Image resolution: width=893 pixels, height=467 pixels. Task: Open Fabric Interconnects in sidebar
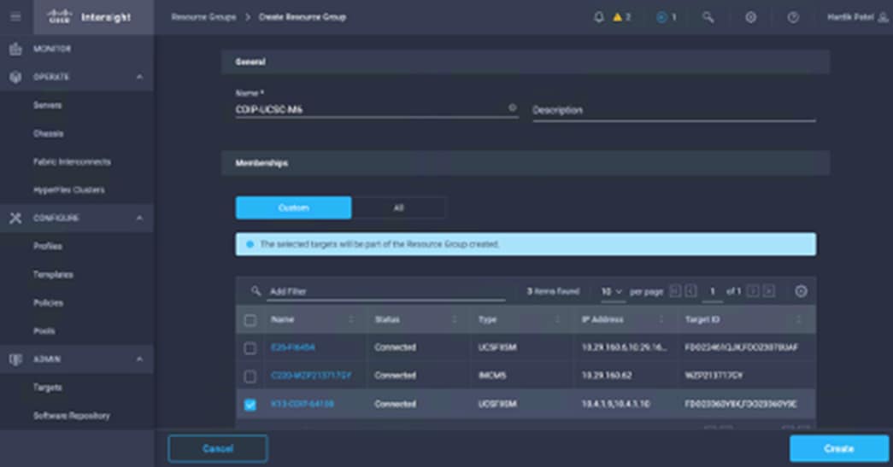(72, 161)
